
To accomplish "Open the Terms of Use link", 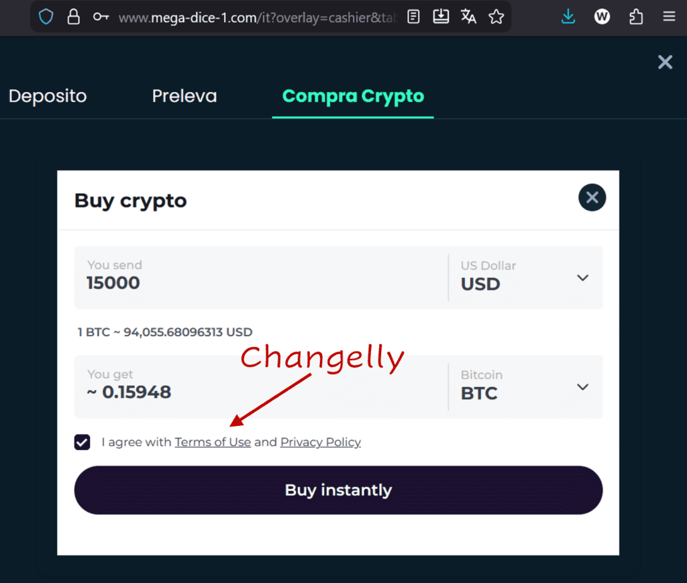I will 213,442.
